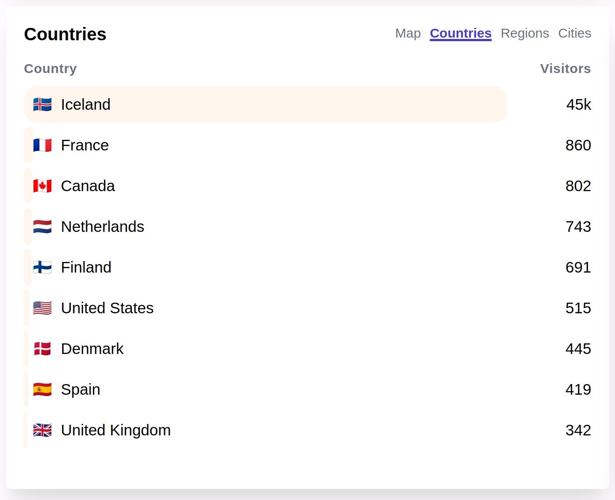The width and height of the screenshot is (615, 500).
Task: Click the Netherlands flag icon
Action: pos(42,227)
